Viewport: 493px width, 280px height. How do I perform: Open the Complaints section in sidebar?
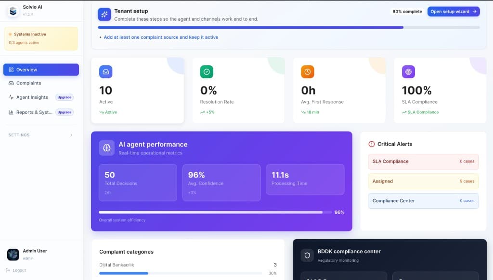coord(30,83)
